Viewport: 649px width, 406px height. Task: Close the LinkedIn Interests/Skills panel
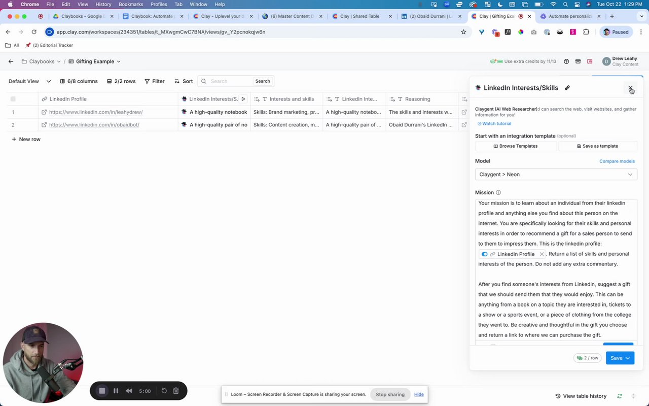point(630,88)
